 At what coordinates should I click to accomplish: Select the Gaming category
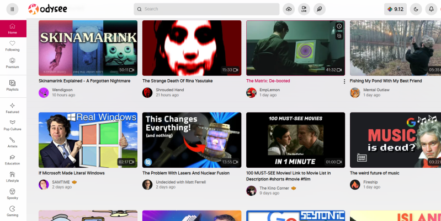click(12, 211)
